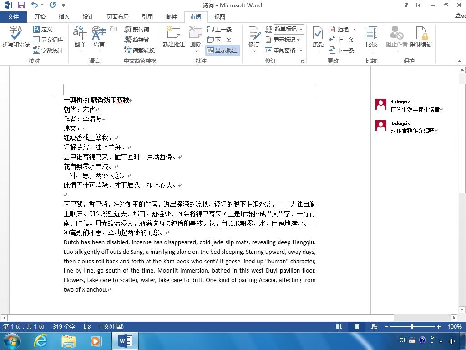Reject the change with 拒绝
The height and width of the screenshot is (350, 466).
339,29
